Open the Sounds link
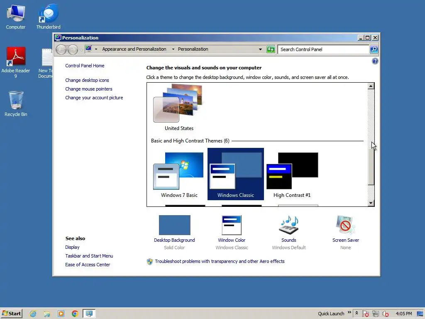 (289, 240)
